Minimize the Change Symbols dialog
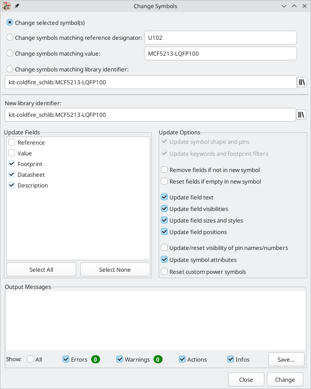This screenshot has height=389, width=311. click(x=284, y=6)
